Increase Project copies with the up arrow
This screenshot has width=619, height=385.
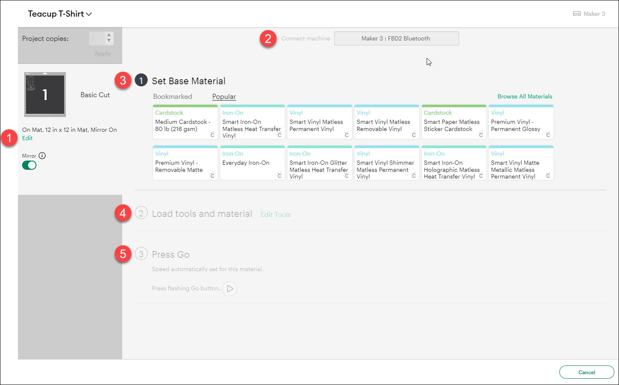pos(108,35)
